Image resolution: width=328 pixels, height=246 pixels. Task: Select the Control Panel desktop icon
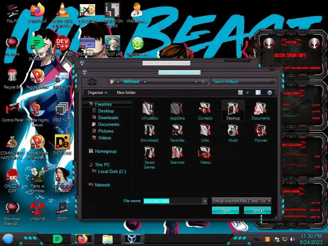click(12, 112)
